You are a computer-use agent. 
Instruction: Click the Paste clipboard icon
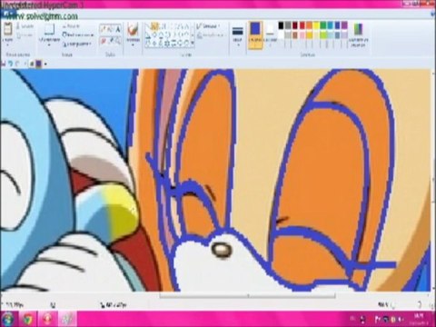(x=7, y=29)
